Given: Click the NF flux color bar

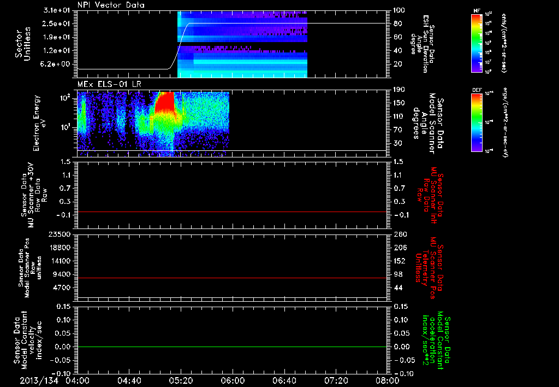Looking at the screenshot, I should (x=477, y=43).
